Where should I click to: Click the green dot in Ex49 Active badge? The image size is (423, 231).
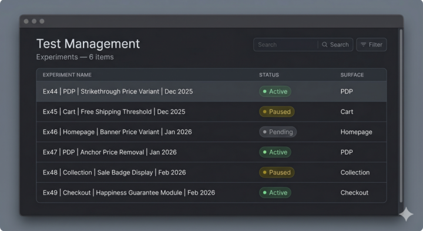(264, 193)
